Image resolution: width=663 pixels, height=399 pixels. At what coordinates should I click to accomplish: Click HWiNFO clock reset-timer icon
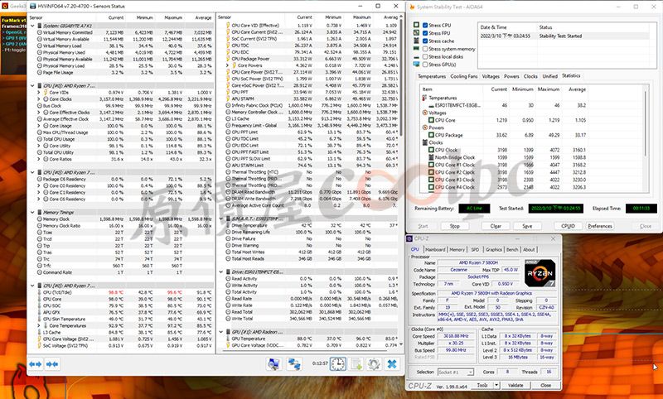coord(337,364)
